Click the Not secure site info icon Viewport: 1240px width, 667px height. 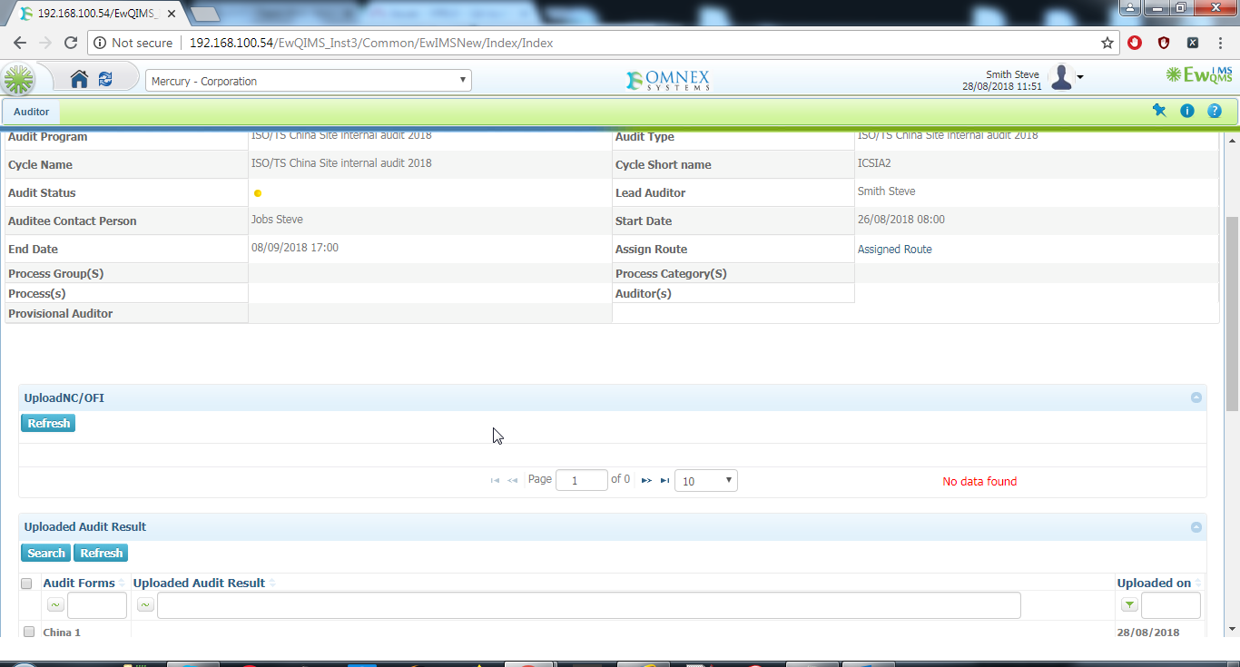(100, 43)
